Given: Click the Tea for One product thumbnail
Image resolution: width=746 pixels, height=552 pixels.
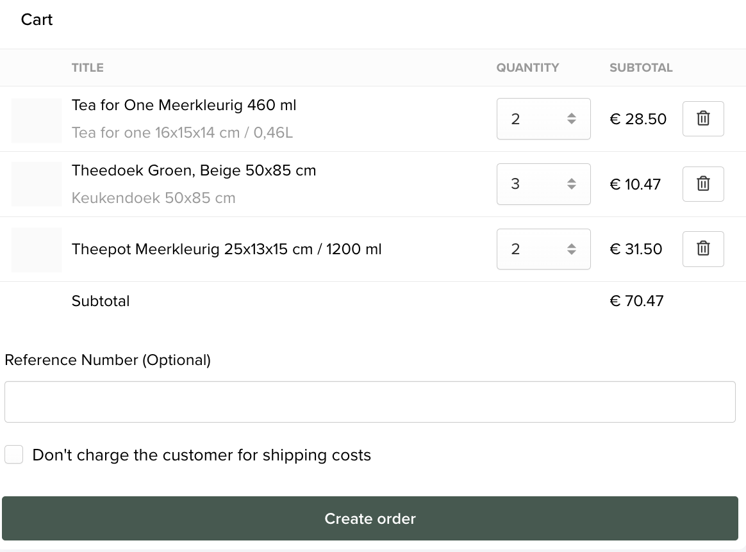Looking at the screenshot, I should coord(37,120).
